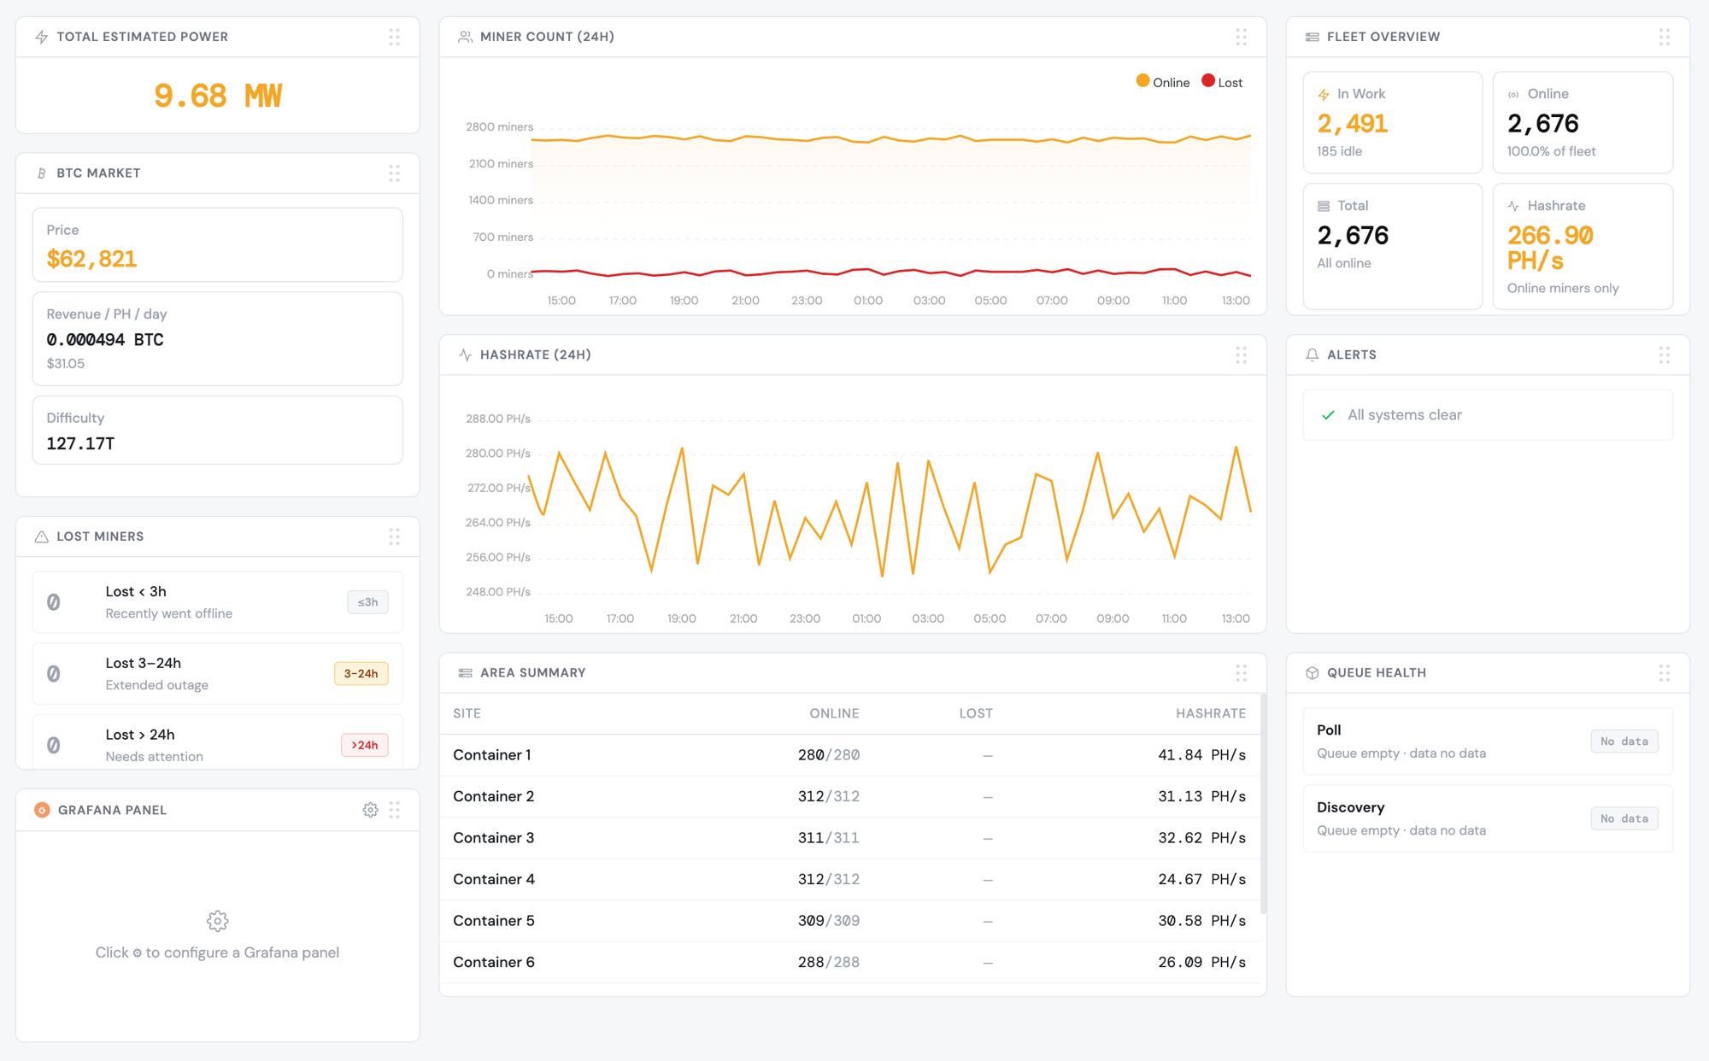Image resolution: width=1709 pixels, height=1061 pixels.
Task: Open Grafana panel settings gear
Action: 370,810
